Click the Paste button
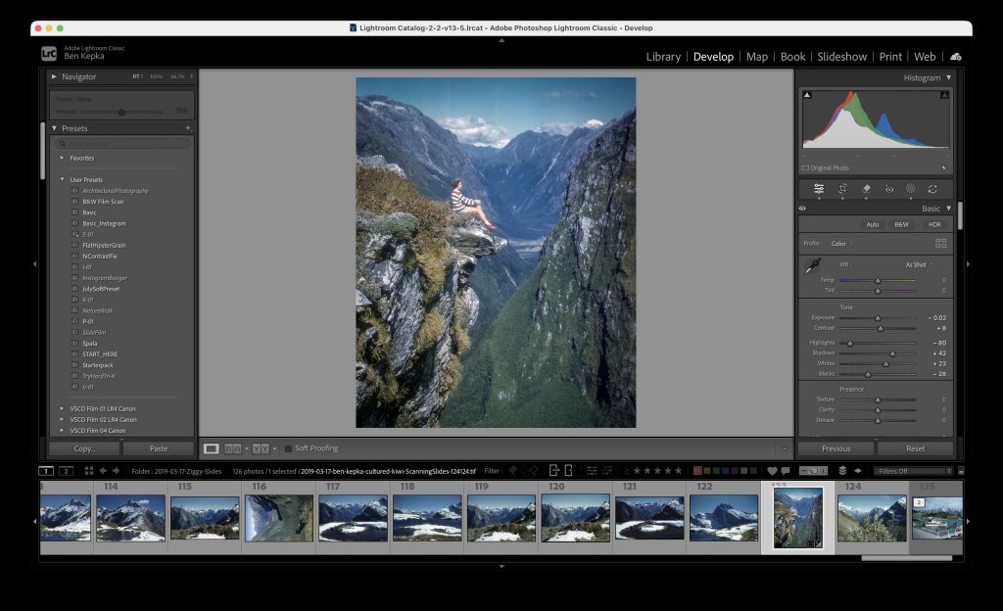Viewport: 1003px width, 611px height. pos(159,448)
